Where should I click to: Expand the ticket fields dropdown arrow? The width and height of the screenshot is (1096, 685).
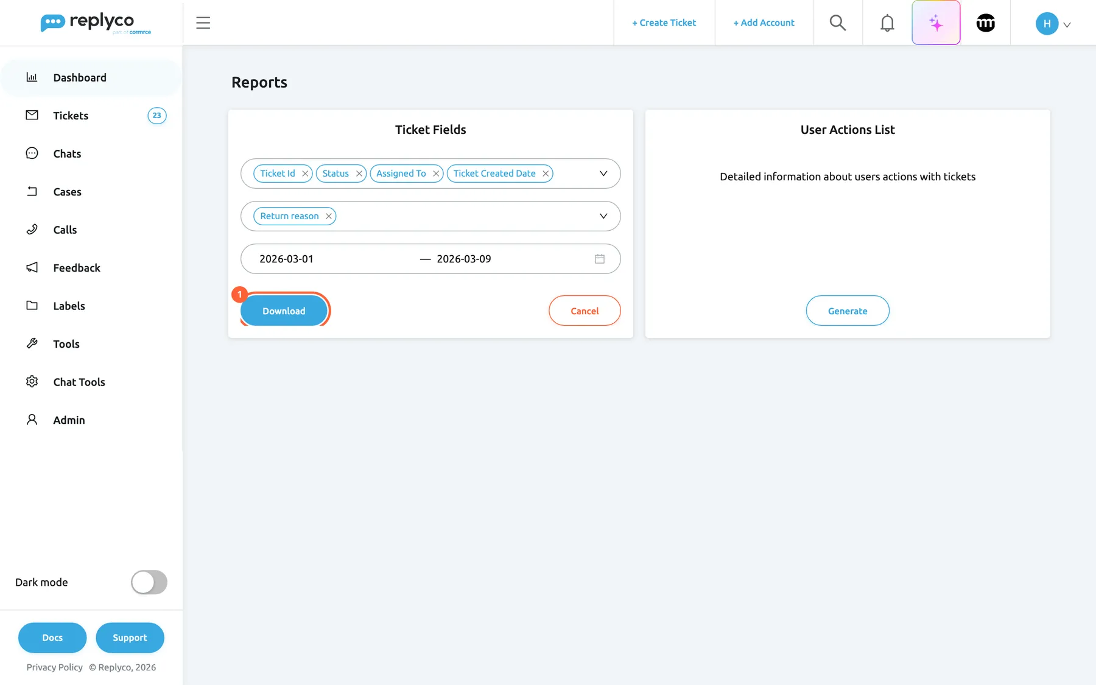tap(603, 174)
